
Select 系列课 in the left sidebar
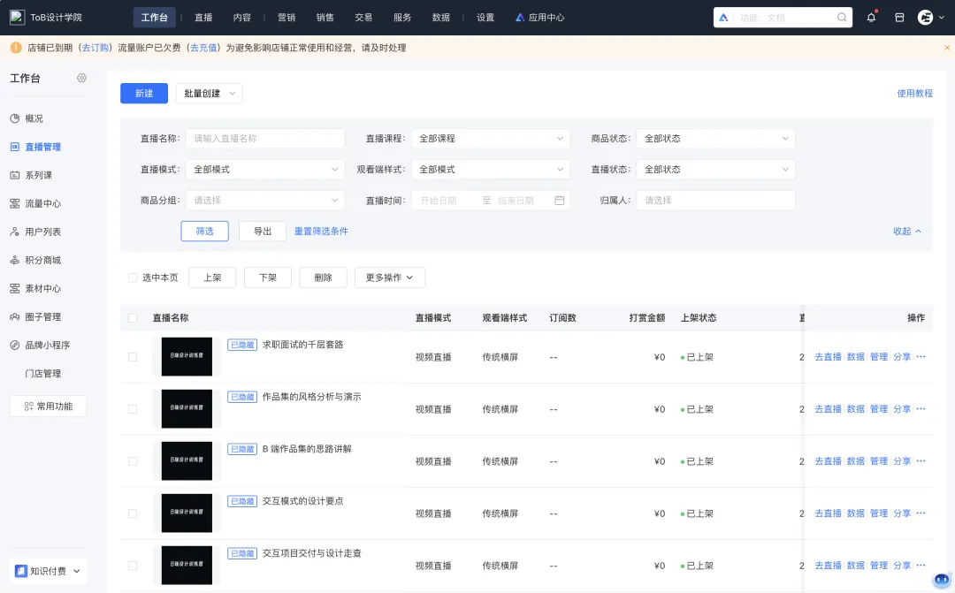pyautogui.click(x=42, y=176)
